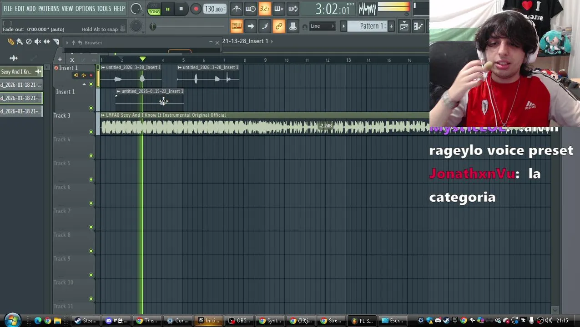This screenshot has width=580, height=327.
Task: Select the playlist paint brush tool
Action: pos(20,42)
